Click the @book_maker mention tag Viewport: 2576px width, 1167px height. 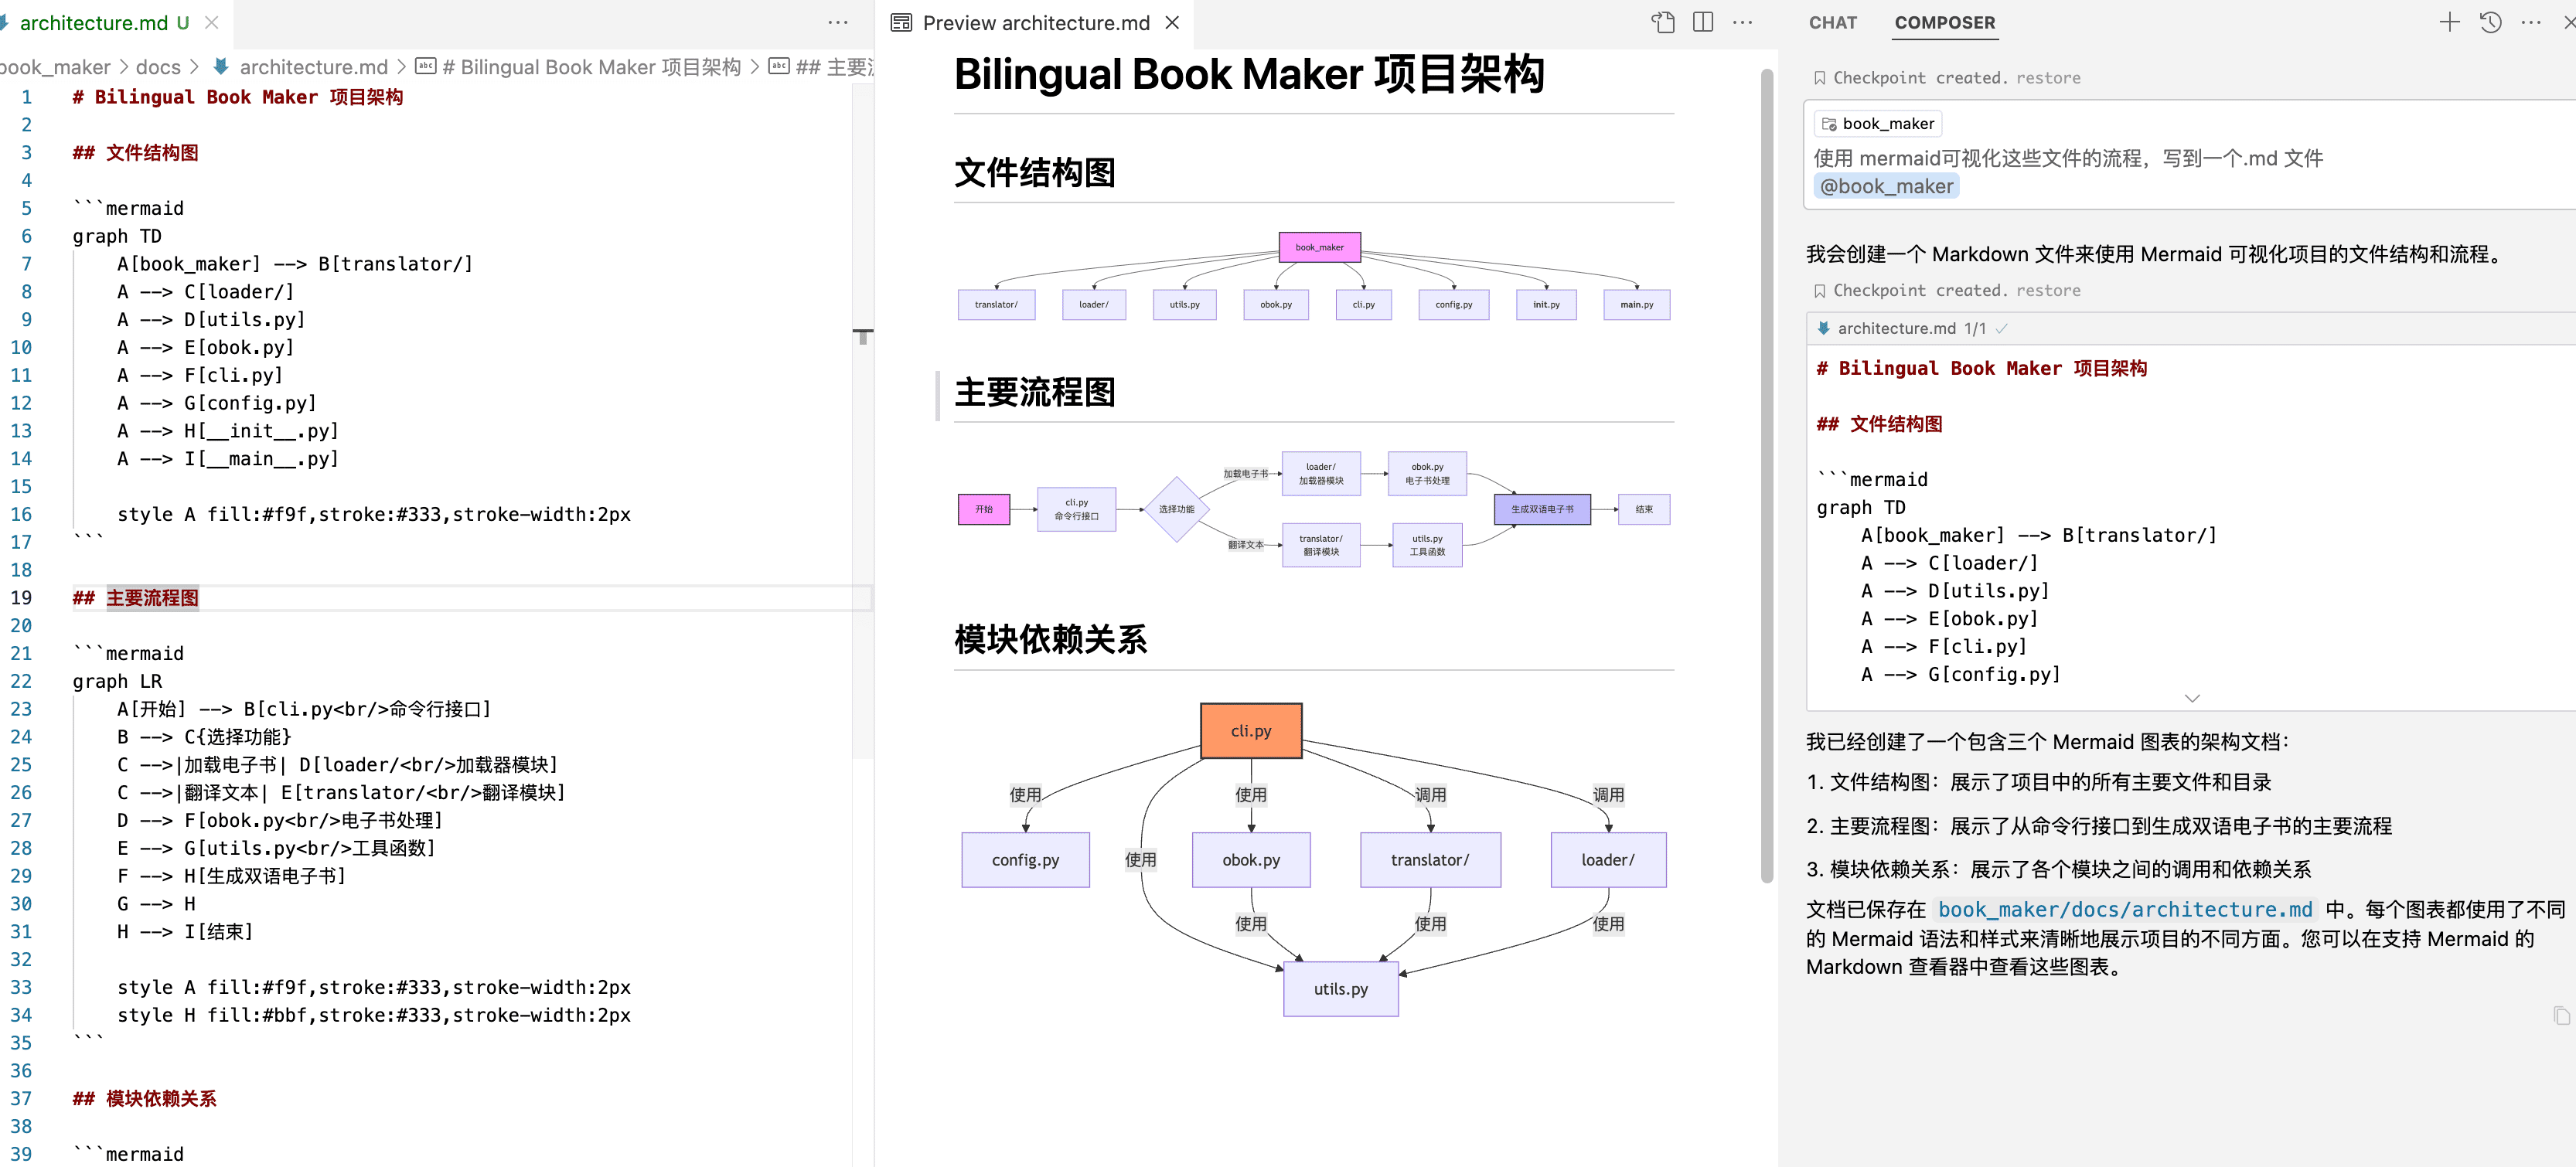tap(1885, 186)
